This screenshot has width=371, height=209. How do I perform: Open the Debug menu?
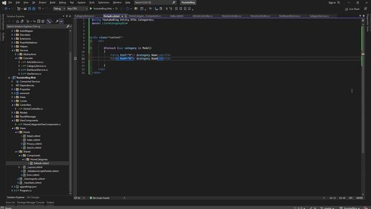tap(63, 2)
